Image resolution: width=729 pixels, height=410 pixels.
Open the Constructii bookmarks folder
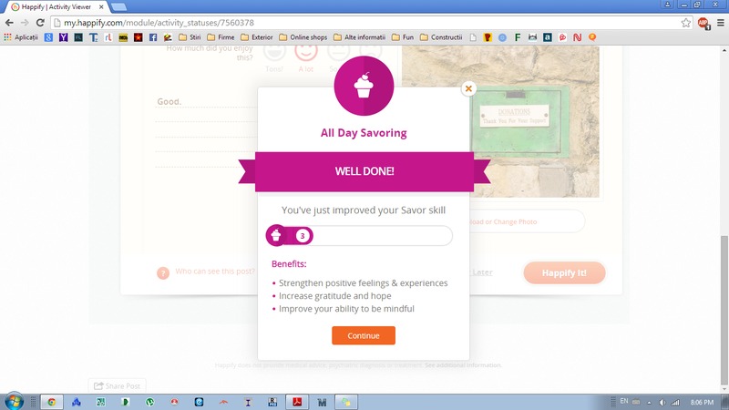441,37
